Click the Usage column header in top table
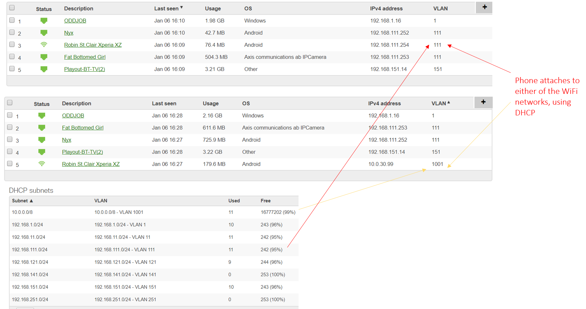 click(x=213, y=9)
